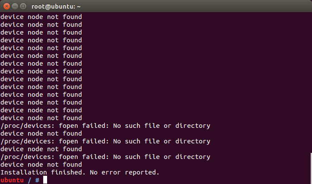Click the last 'device node not found' line
The width and height of the screenshot is (312, 184).
tap(41, 165)
